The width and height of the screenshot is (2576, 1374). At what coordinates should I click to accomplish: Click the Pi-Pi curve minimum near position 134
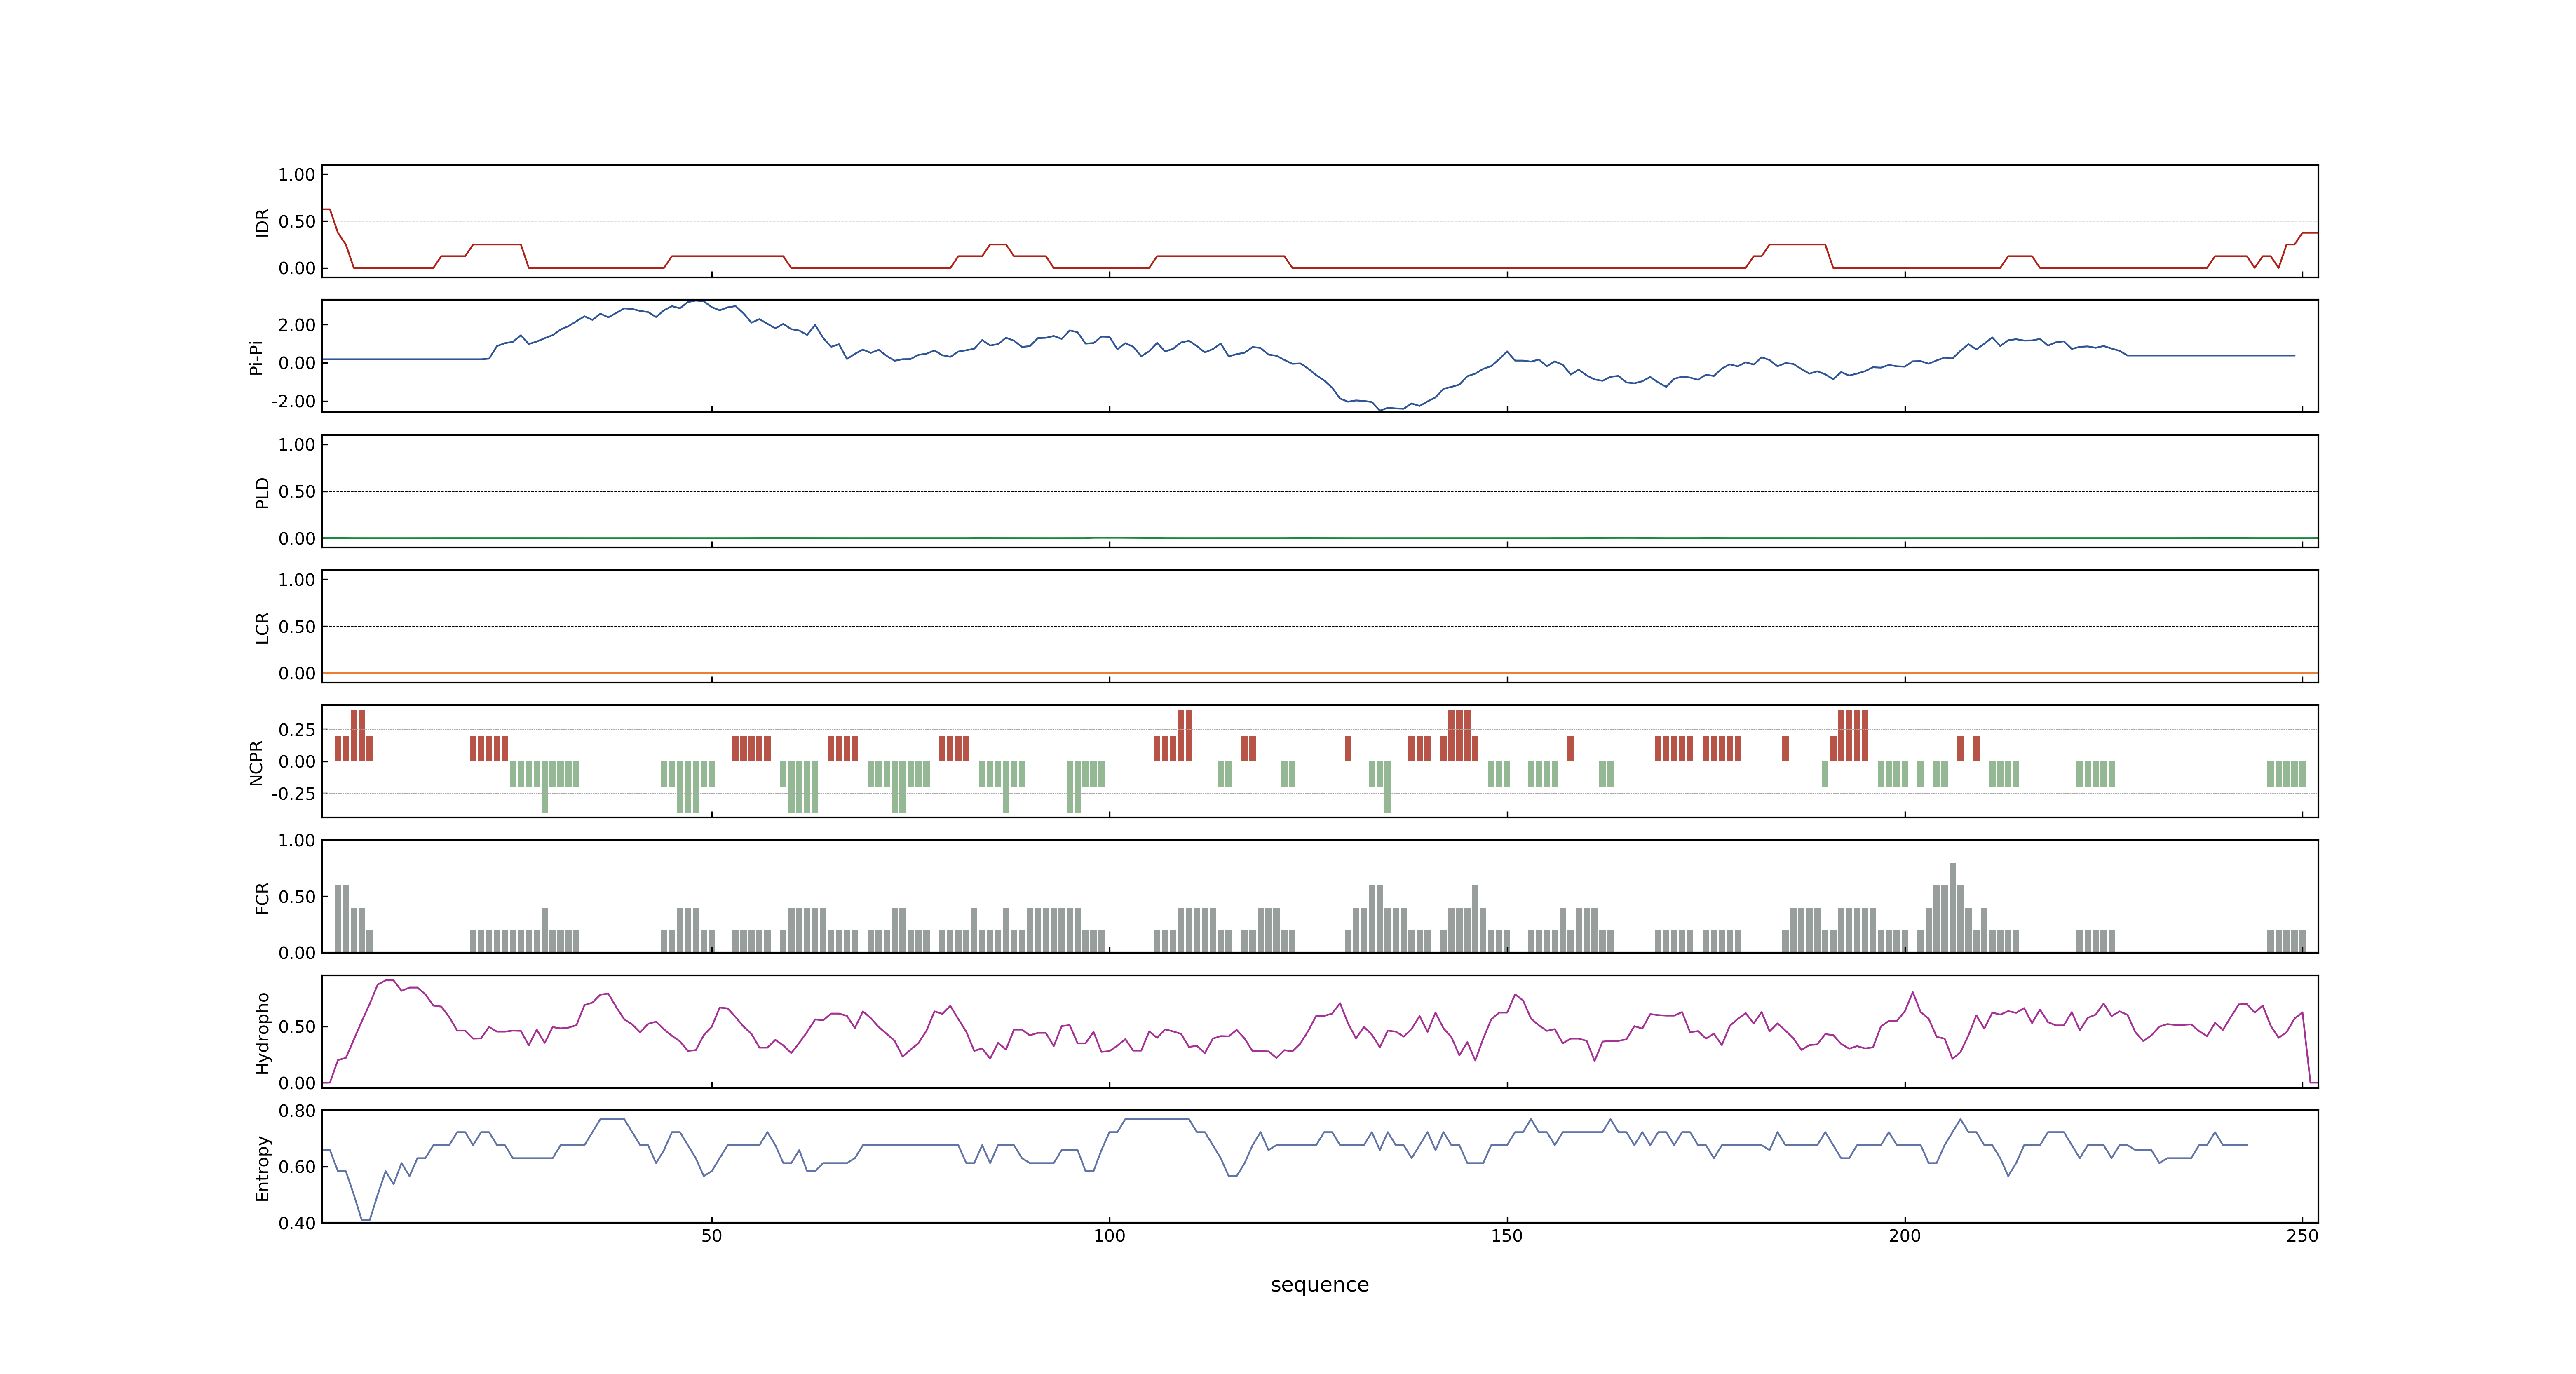click(x=1380, y=410)
